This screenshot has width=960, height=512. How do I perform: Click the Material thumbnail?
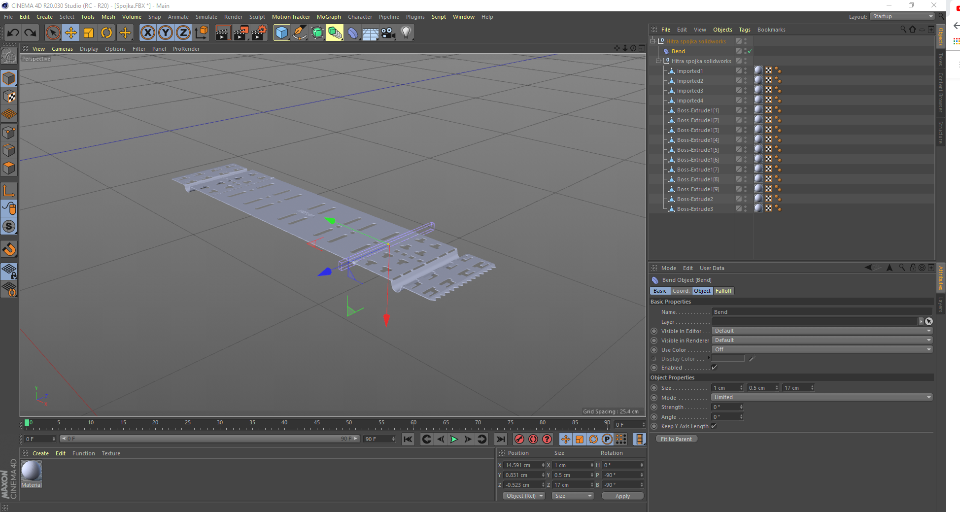coord(32,472)
